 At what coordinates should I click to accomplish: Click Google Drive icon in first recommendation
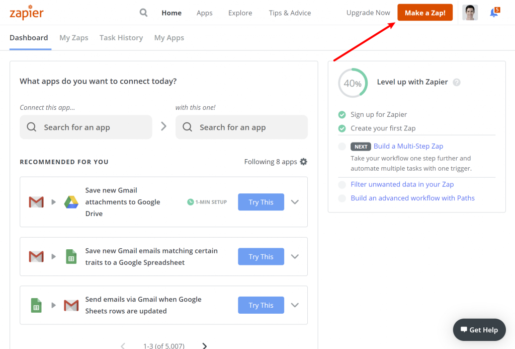(71, 202)
